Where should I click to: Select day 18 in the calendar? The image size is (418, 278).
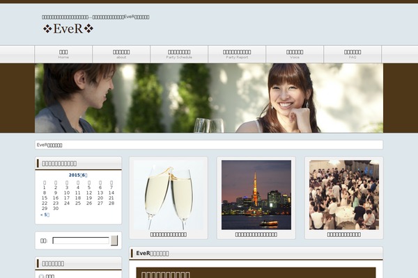[78, 198]
